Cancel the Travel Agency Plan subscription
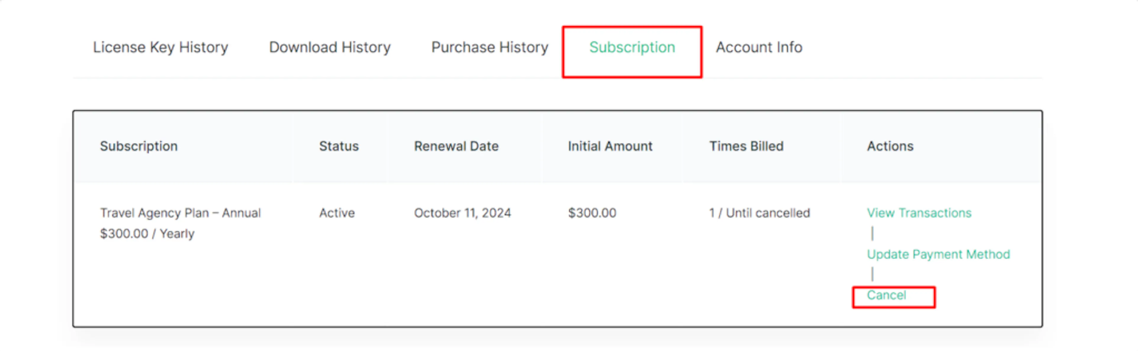Viewport: 1138px width, 351px height. pyautogui.click(x=886, y=295)
